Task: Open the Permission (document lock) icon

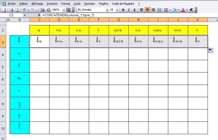Action: click(x=4, y=10)
